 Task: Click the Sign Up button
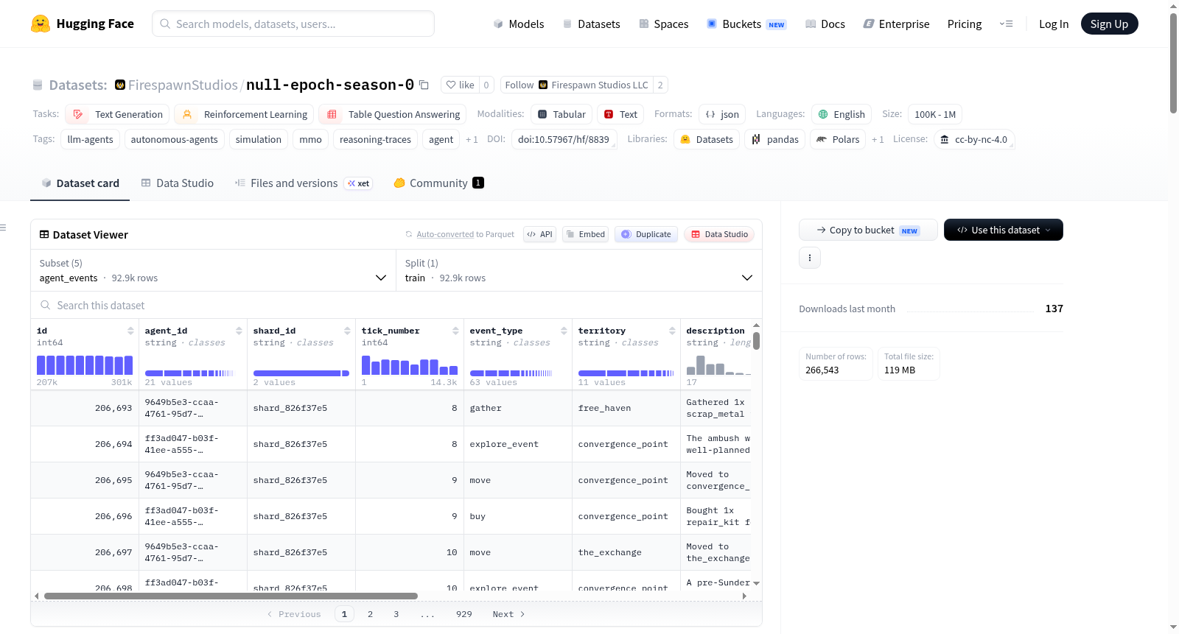coord(1110,24)
